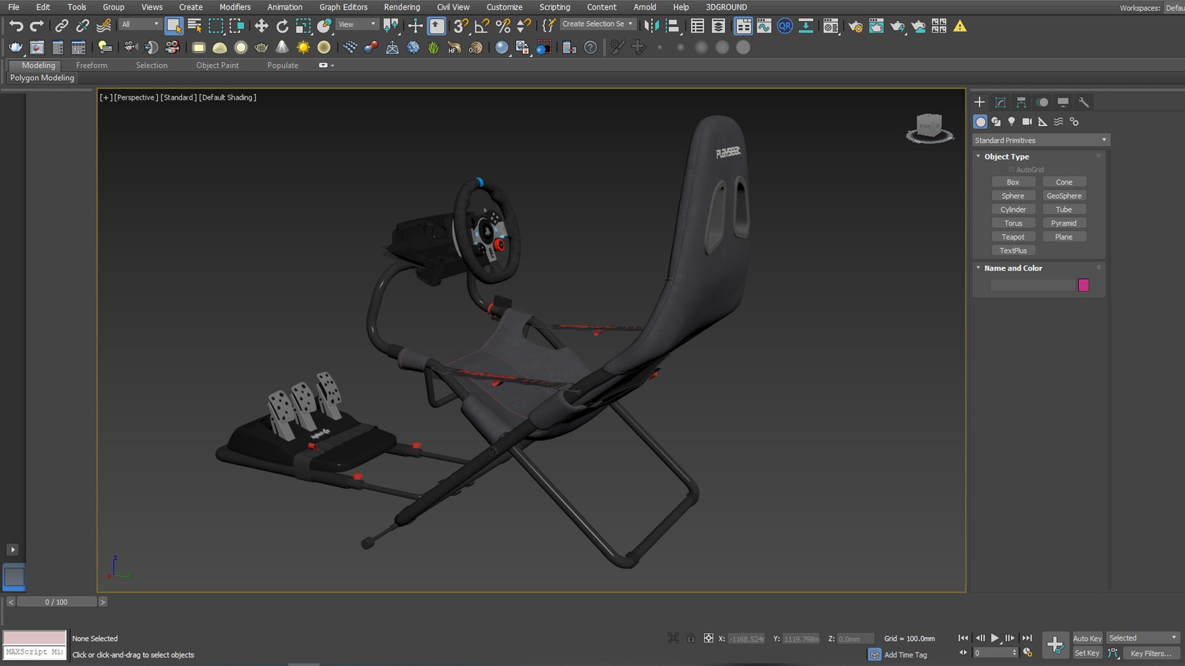Screen dimensions: 1185x666
Task: Switch to the Object Paint ribbon tab
Action: pos(217,65)
